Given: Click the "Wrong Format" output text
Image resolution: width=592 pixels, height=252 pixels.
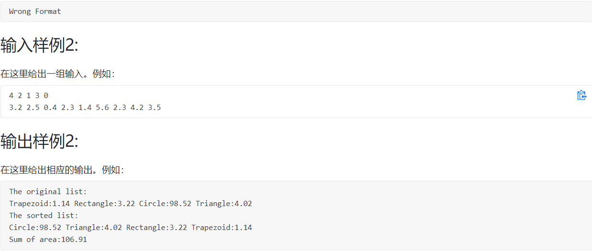Looking at the screenshot, I should (x=35, y=11).
